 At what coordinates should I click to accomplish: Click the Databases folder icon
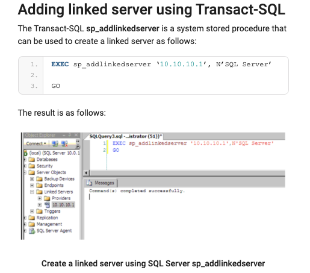tap(31, 160)
